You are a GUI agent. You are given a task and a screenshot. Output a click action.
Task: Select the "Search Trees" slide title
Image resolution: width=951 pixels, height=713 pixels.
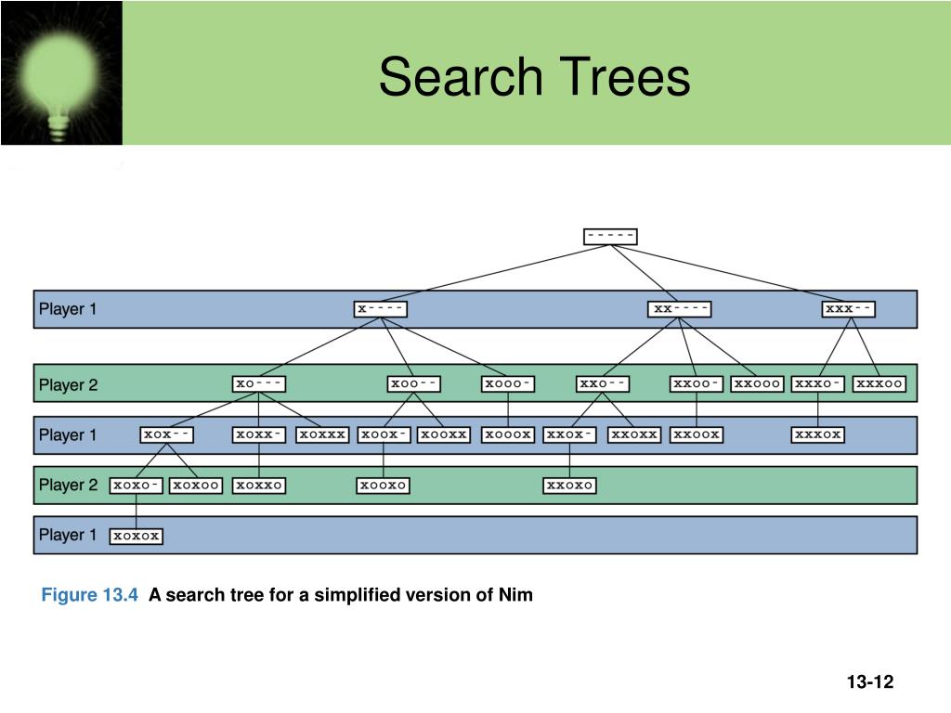pyautogui.click(x=534, y=77)
